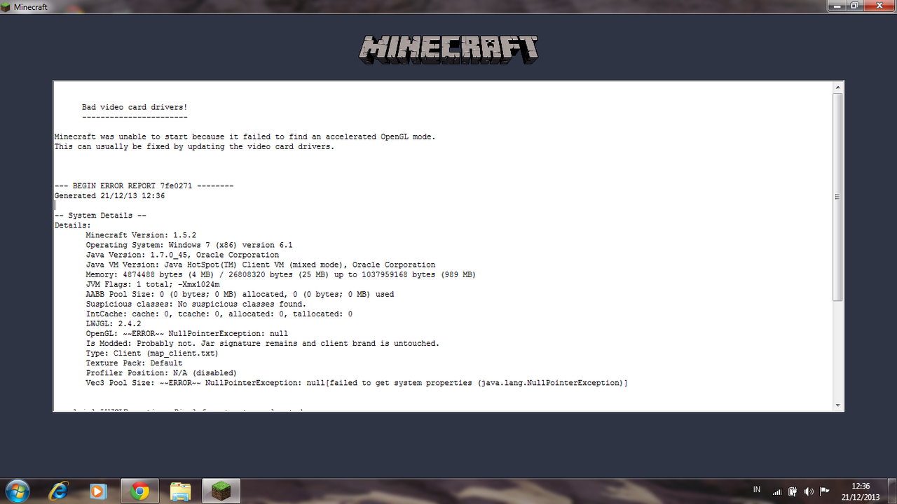Click the "Details:" line

(x=73, y=225)
